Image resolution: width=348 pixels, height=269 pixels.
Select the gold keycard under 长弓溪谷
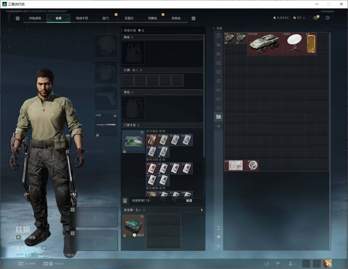pos(152,140)
